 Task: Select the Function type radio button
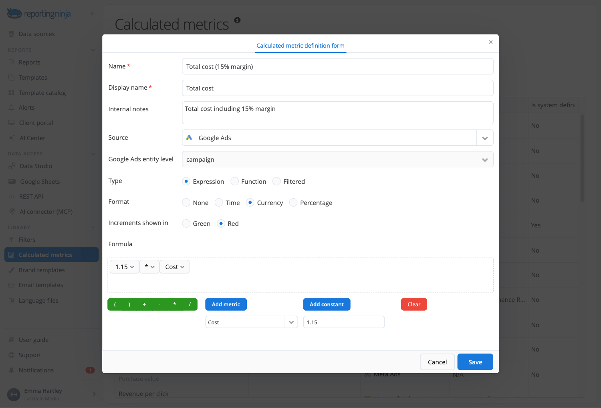[234, 181]
